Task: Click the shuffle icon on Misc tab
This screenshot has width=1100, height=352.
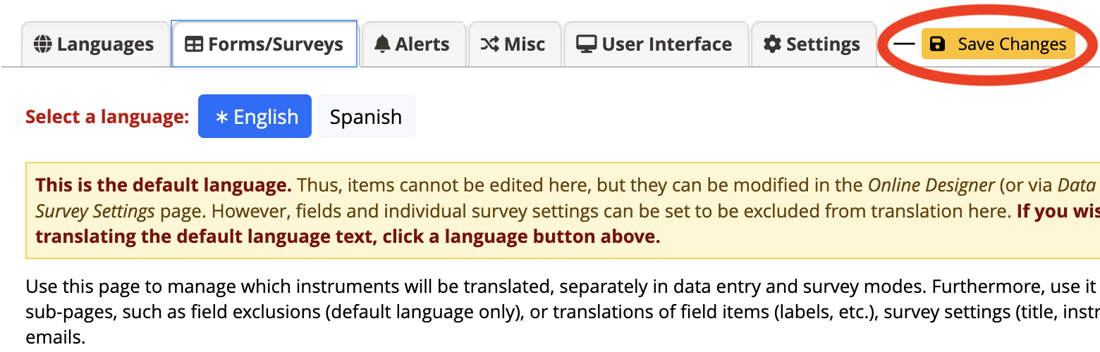Action: [490, 44]
